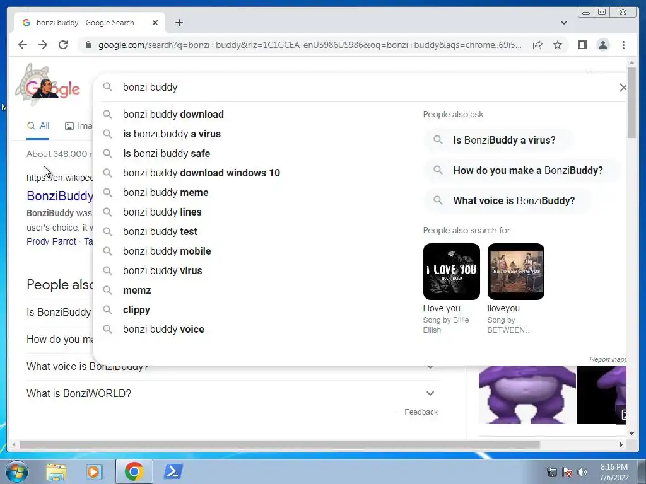This screenshot has height=484, width=646.
Task: Share this page using the share icon
Action: click(x=537, y=45)
